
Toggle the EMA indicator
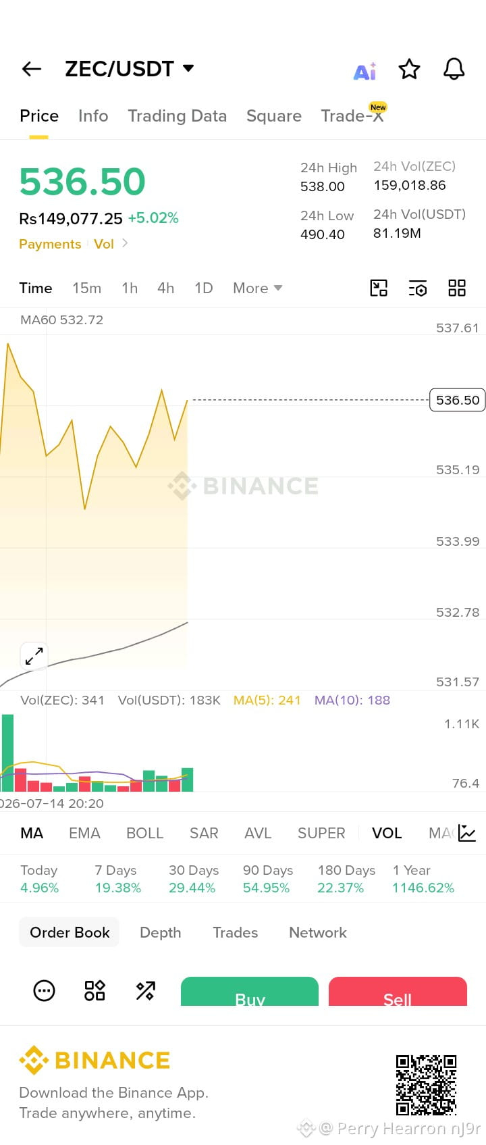point(84,833)
